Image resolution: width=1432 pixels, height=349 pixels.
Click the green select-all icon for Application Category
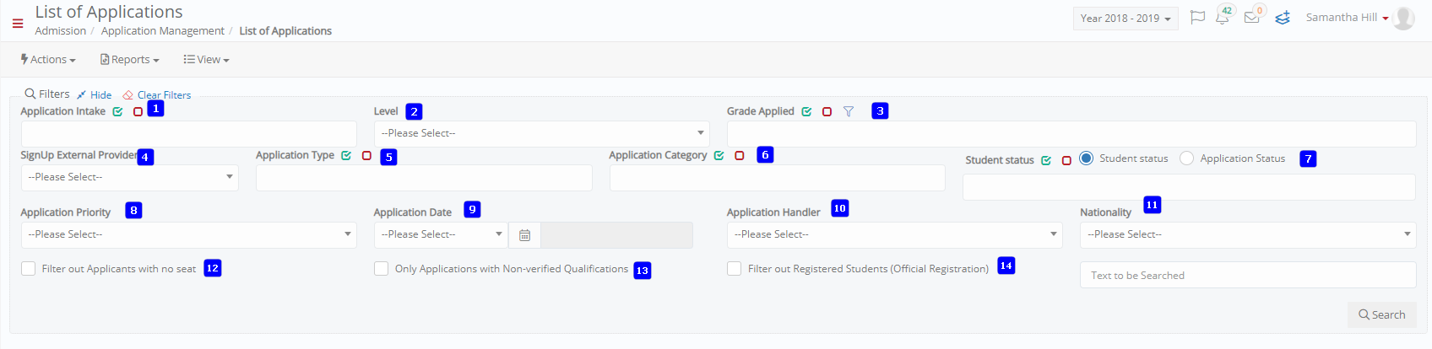tap(719, 156)
